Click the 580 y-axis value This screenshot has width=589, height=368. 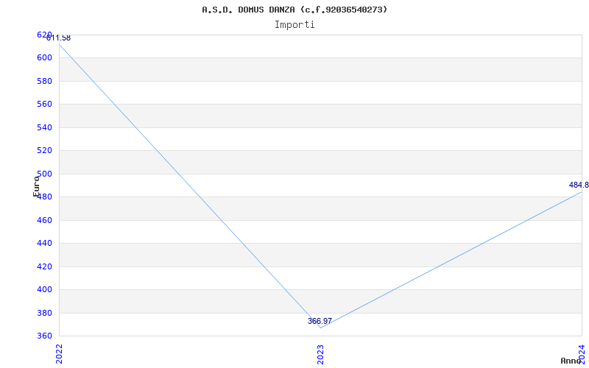click(44, 81)
